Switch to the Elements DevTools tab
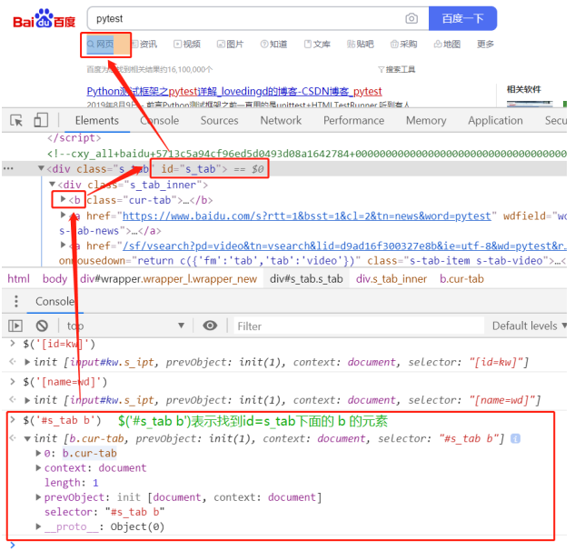 pyautogui.click(x=97, y=120)
